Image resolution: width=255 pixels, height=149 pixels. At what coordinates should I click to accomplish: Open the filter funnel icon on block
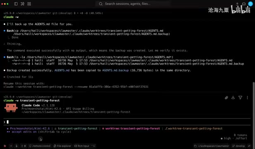tap(240, 98)
